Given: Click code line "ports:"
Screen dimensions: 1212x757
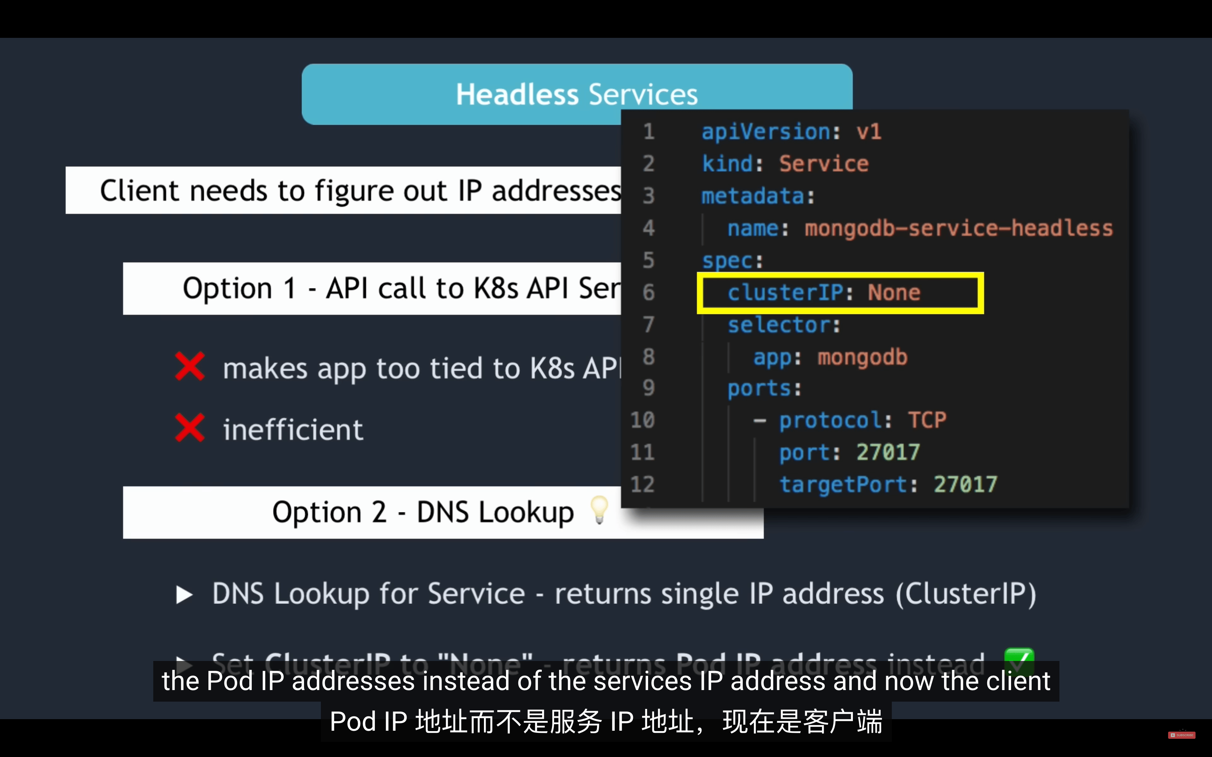Looking at the screenshot, I should (764, 389).
